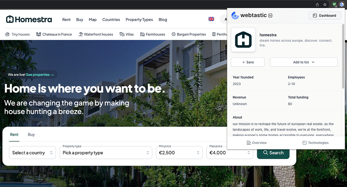Switch to the Buy search tab
Viewport: 347px width, 187px height.
(31, 135)
